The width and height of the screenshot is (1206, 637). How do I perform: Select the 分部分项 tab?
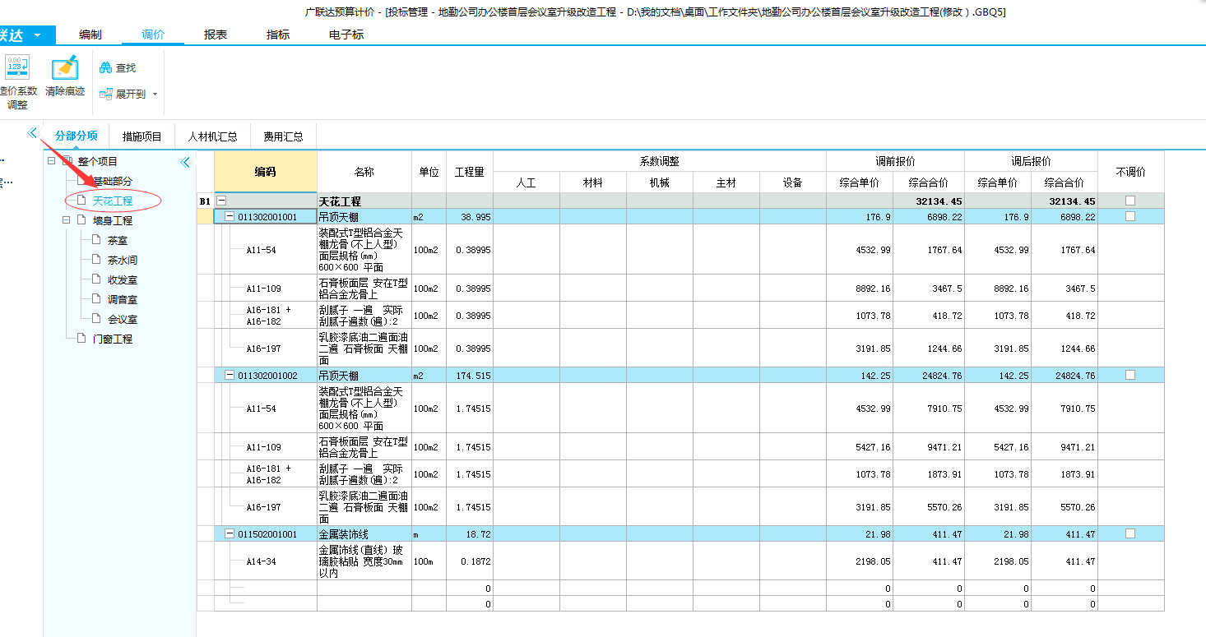77,136
